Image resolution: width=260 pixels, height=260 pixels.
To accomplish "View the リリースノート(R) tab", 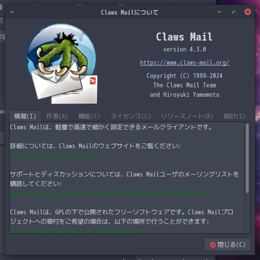I will (187, 116).
